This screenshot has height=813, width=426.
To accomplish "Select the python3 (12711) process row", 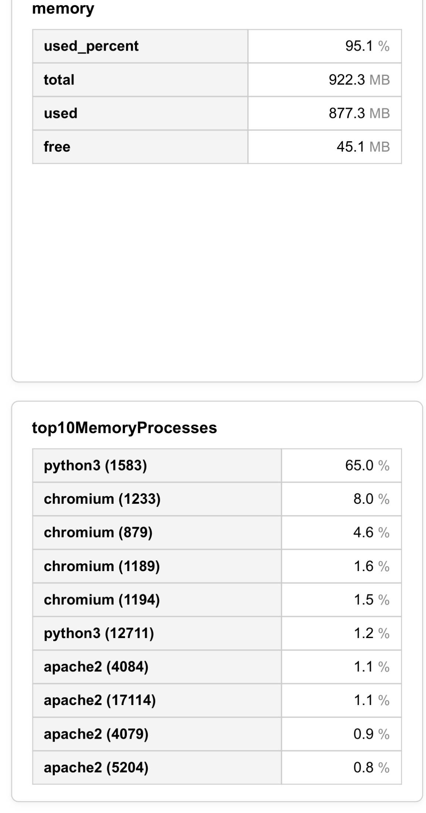I will (x=99, y=633).
